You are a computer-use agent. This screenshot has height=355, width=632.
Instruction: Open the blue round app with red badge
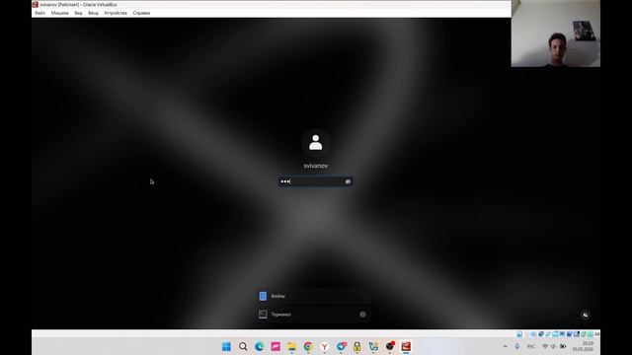[x=342, y=346]
